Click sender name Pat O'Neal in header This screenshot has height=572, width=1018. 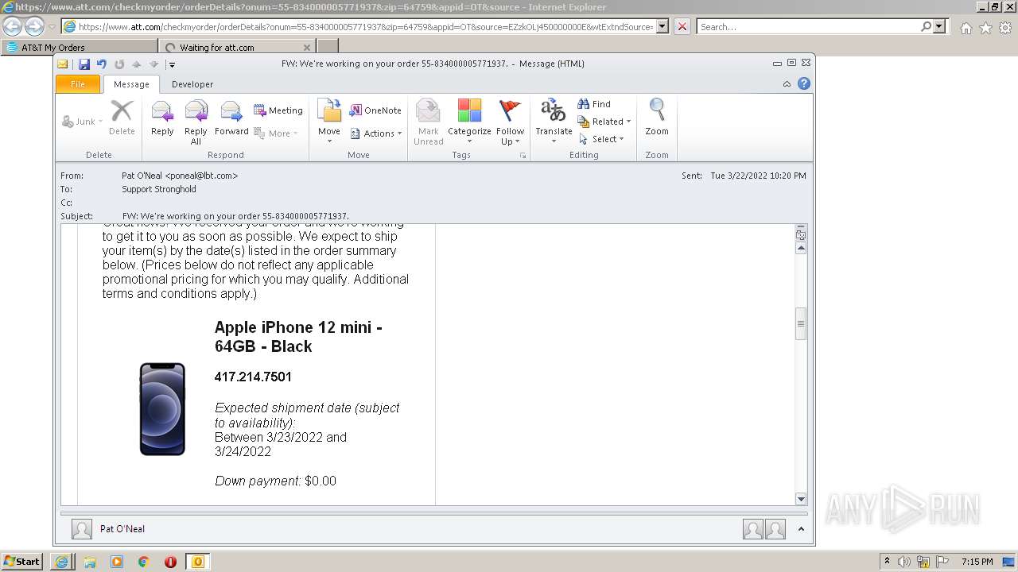(x=180, y=176)
